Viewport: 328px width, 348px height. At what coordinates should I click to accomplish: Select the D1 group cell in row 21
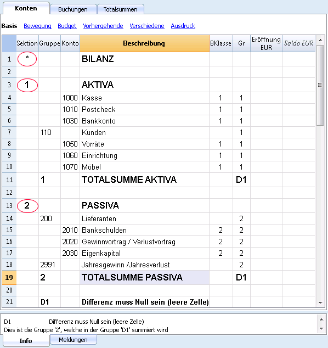point(50,302)
